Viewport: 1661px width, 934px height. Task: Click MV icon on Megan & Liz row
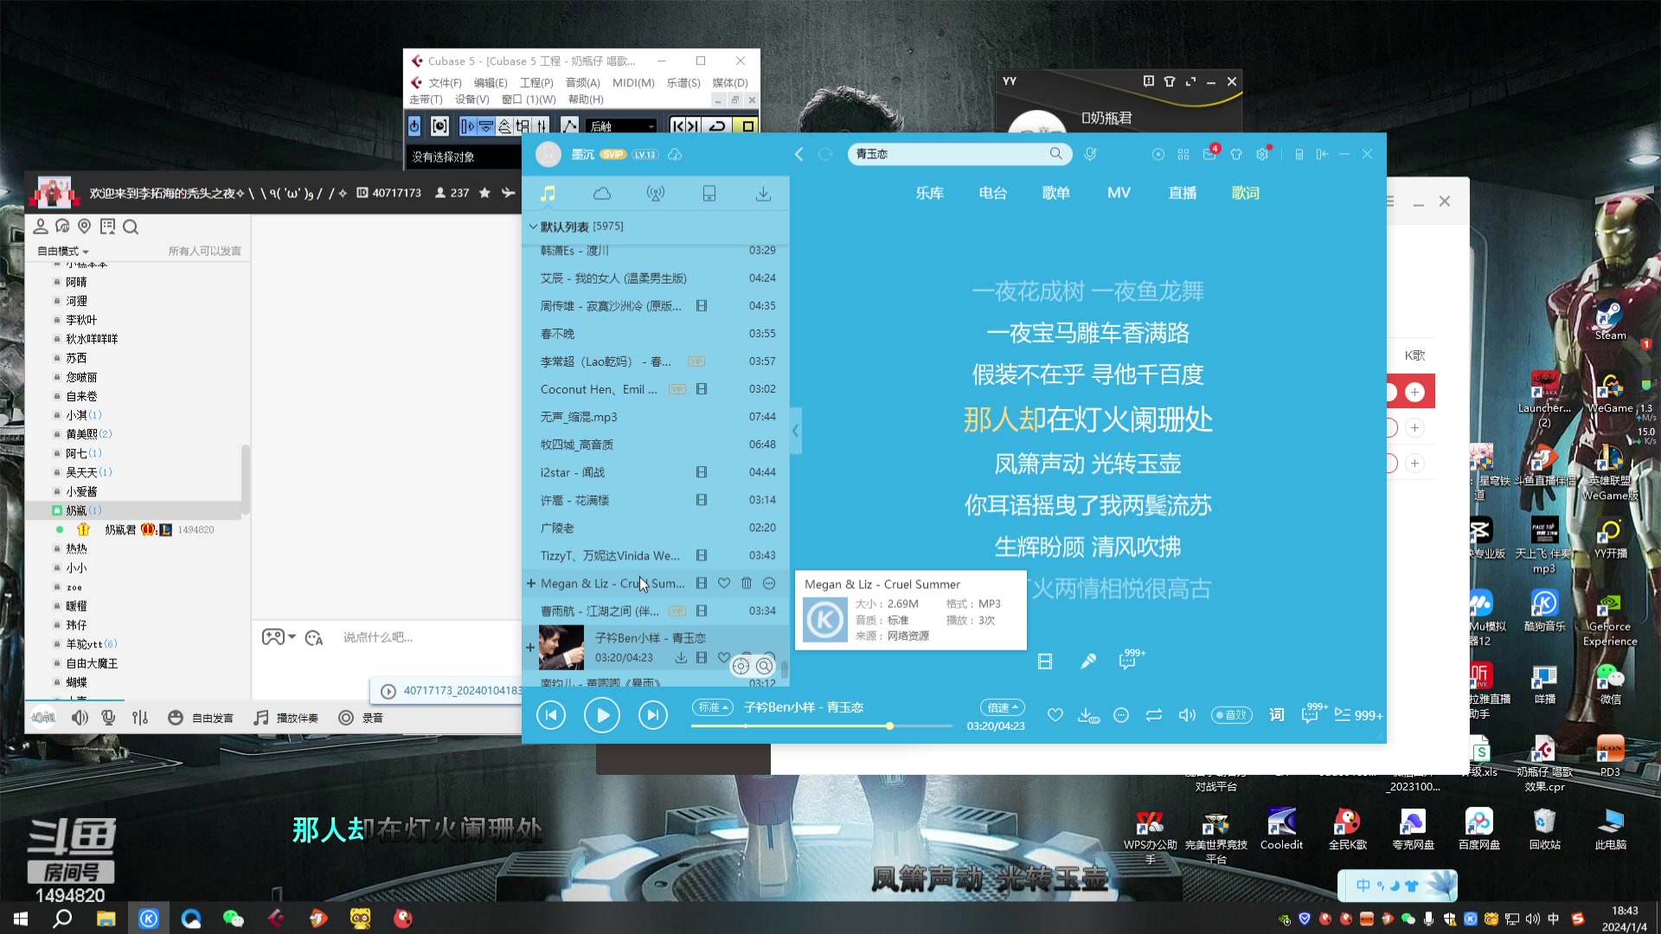tap(702, 584)
